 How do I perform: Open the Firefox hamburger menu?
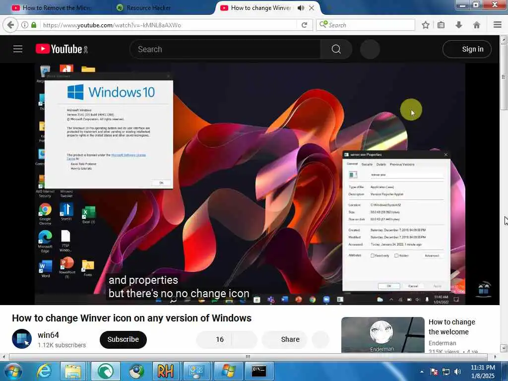[497, 25]
